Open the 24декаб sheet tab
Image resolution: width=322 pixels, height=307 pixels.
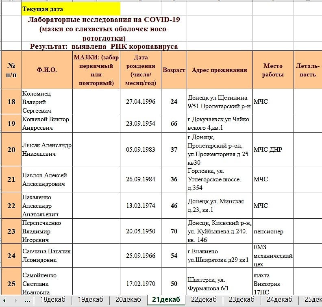(279, 300)
